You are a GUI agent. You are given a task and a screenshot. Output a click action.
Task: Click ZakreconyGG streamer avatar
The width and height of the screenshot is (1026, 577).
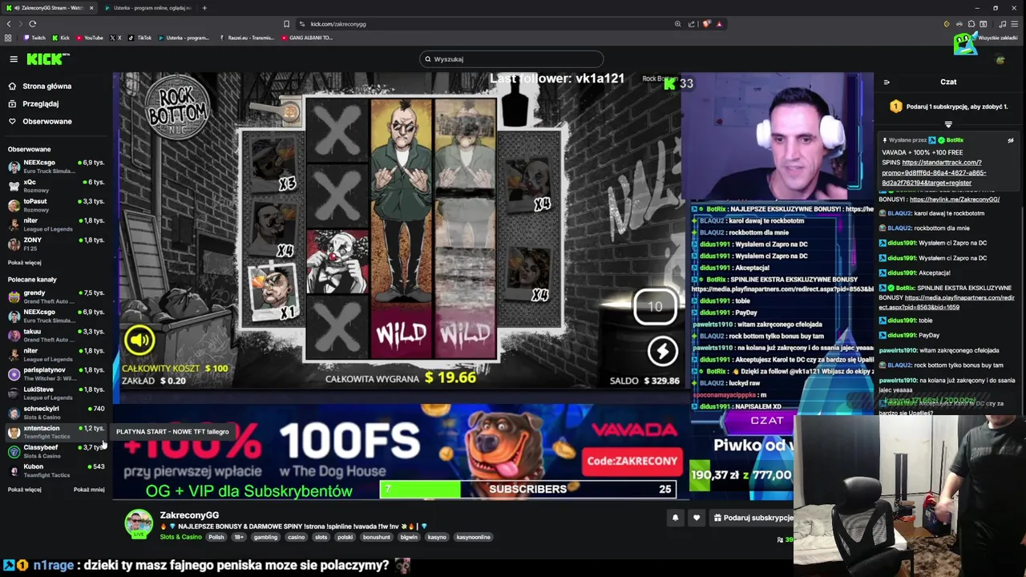pos(139,523)
